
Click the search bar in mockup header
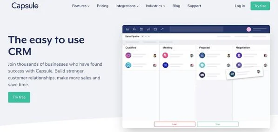(196, 29)
